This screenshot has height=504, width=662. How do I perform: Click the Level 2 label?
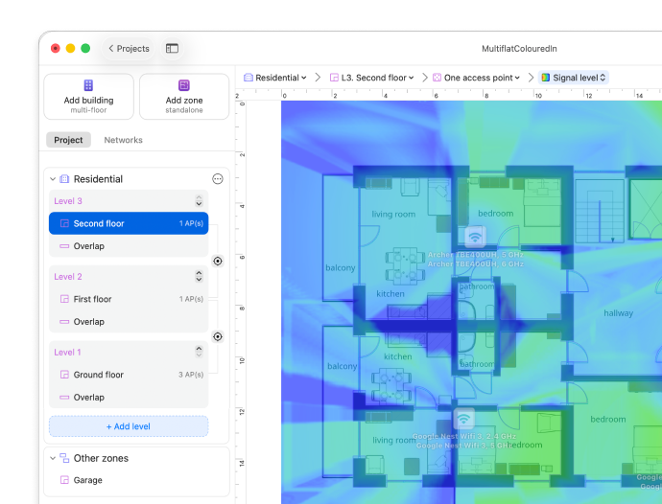click(68, 276)
